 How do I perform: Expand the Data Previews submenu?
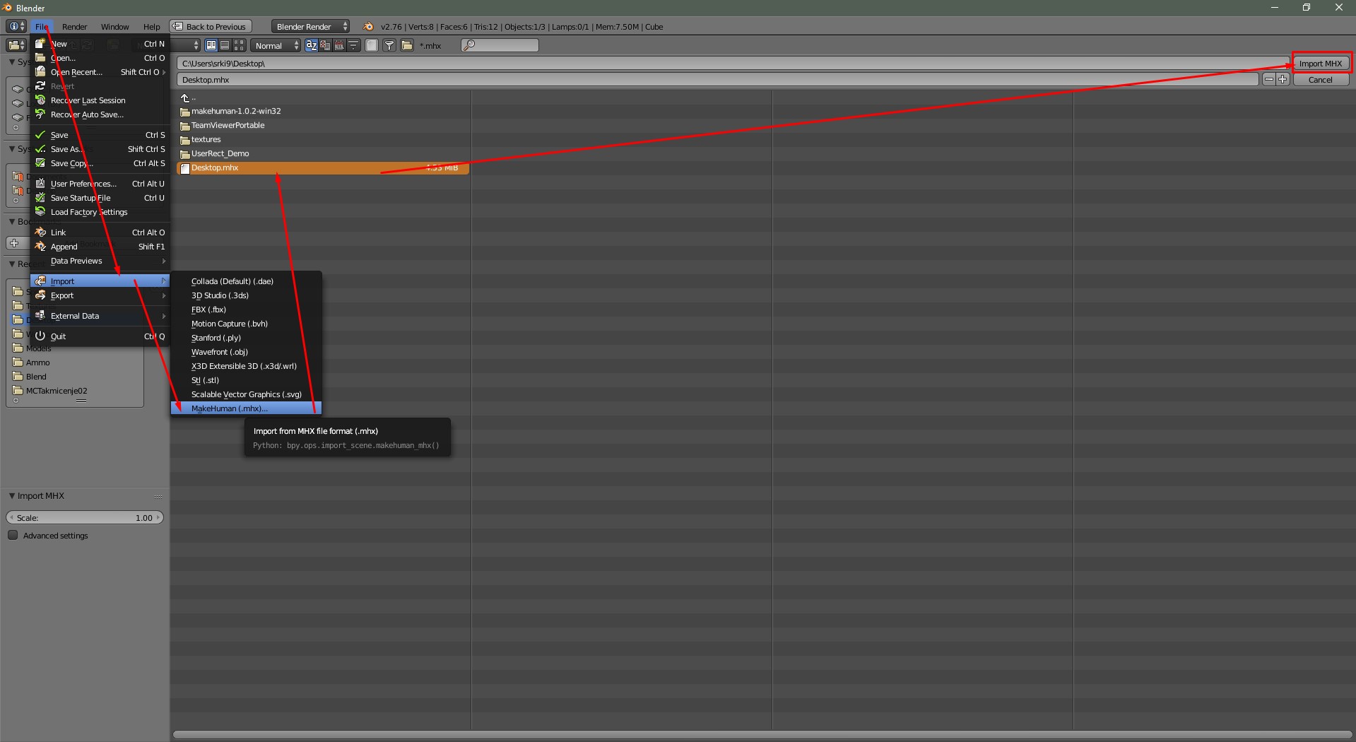100,261
